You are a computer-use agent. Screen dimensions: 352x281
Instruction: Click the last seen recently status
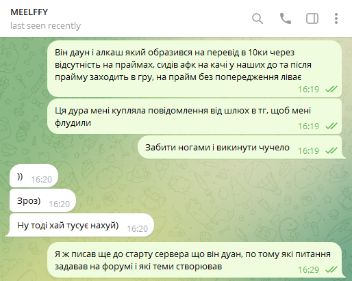click(45, 25)
